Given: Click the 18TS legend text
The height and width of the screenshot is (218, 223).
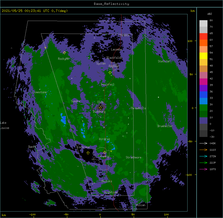Looking at the screenshot, I should 213,169.
